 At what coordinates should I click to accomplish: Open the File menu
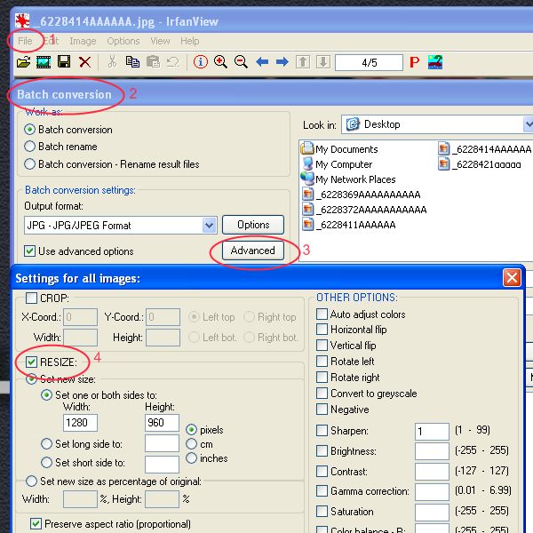[25, 41]
